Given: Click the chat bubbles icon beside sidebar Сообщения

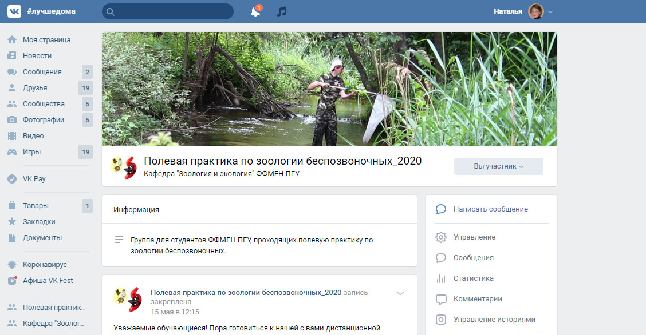Looking at the screenshot, I should (x=12, y=72).
